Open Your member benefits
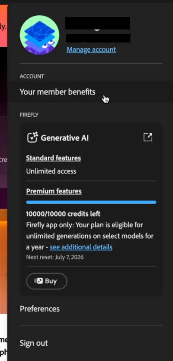173x361 pixels. 90,92
